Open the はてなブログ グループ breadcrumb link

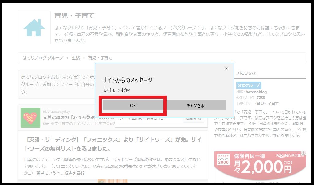pyautogui.click(x=43, y=58)
